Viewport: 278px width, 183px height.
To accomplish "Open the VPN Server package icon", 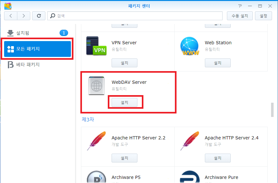I will [x=96, y=46].
